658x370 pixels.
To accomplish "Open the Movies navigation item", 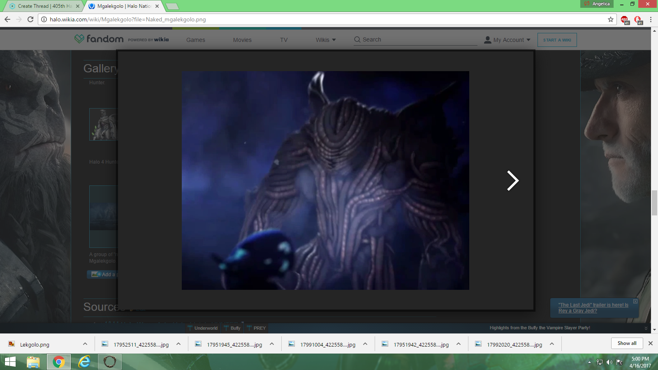I will (x=242, y=40).
